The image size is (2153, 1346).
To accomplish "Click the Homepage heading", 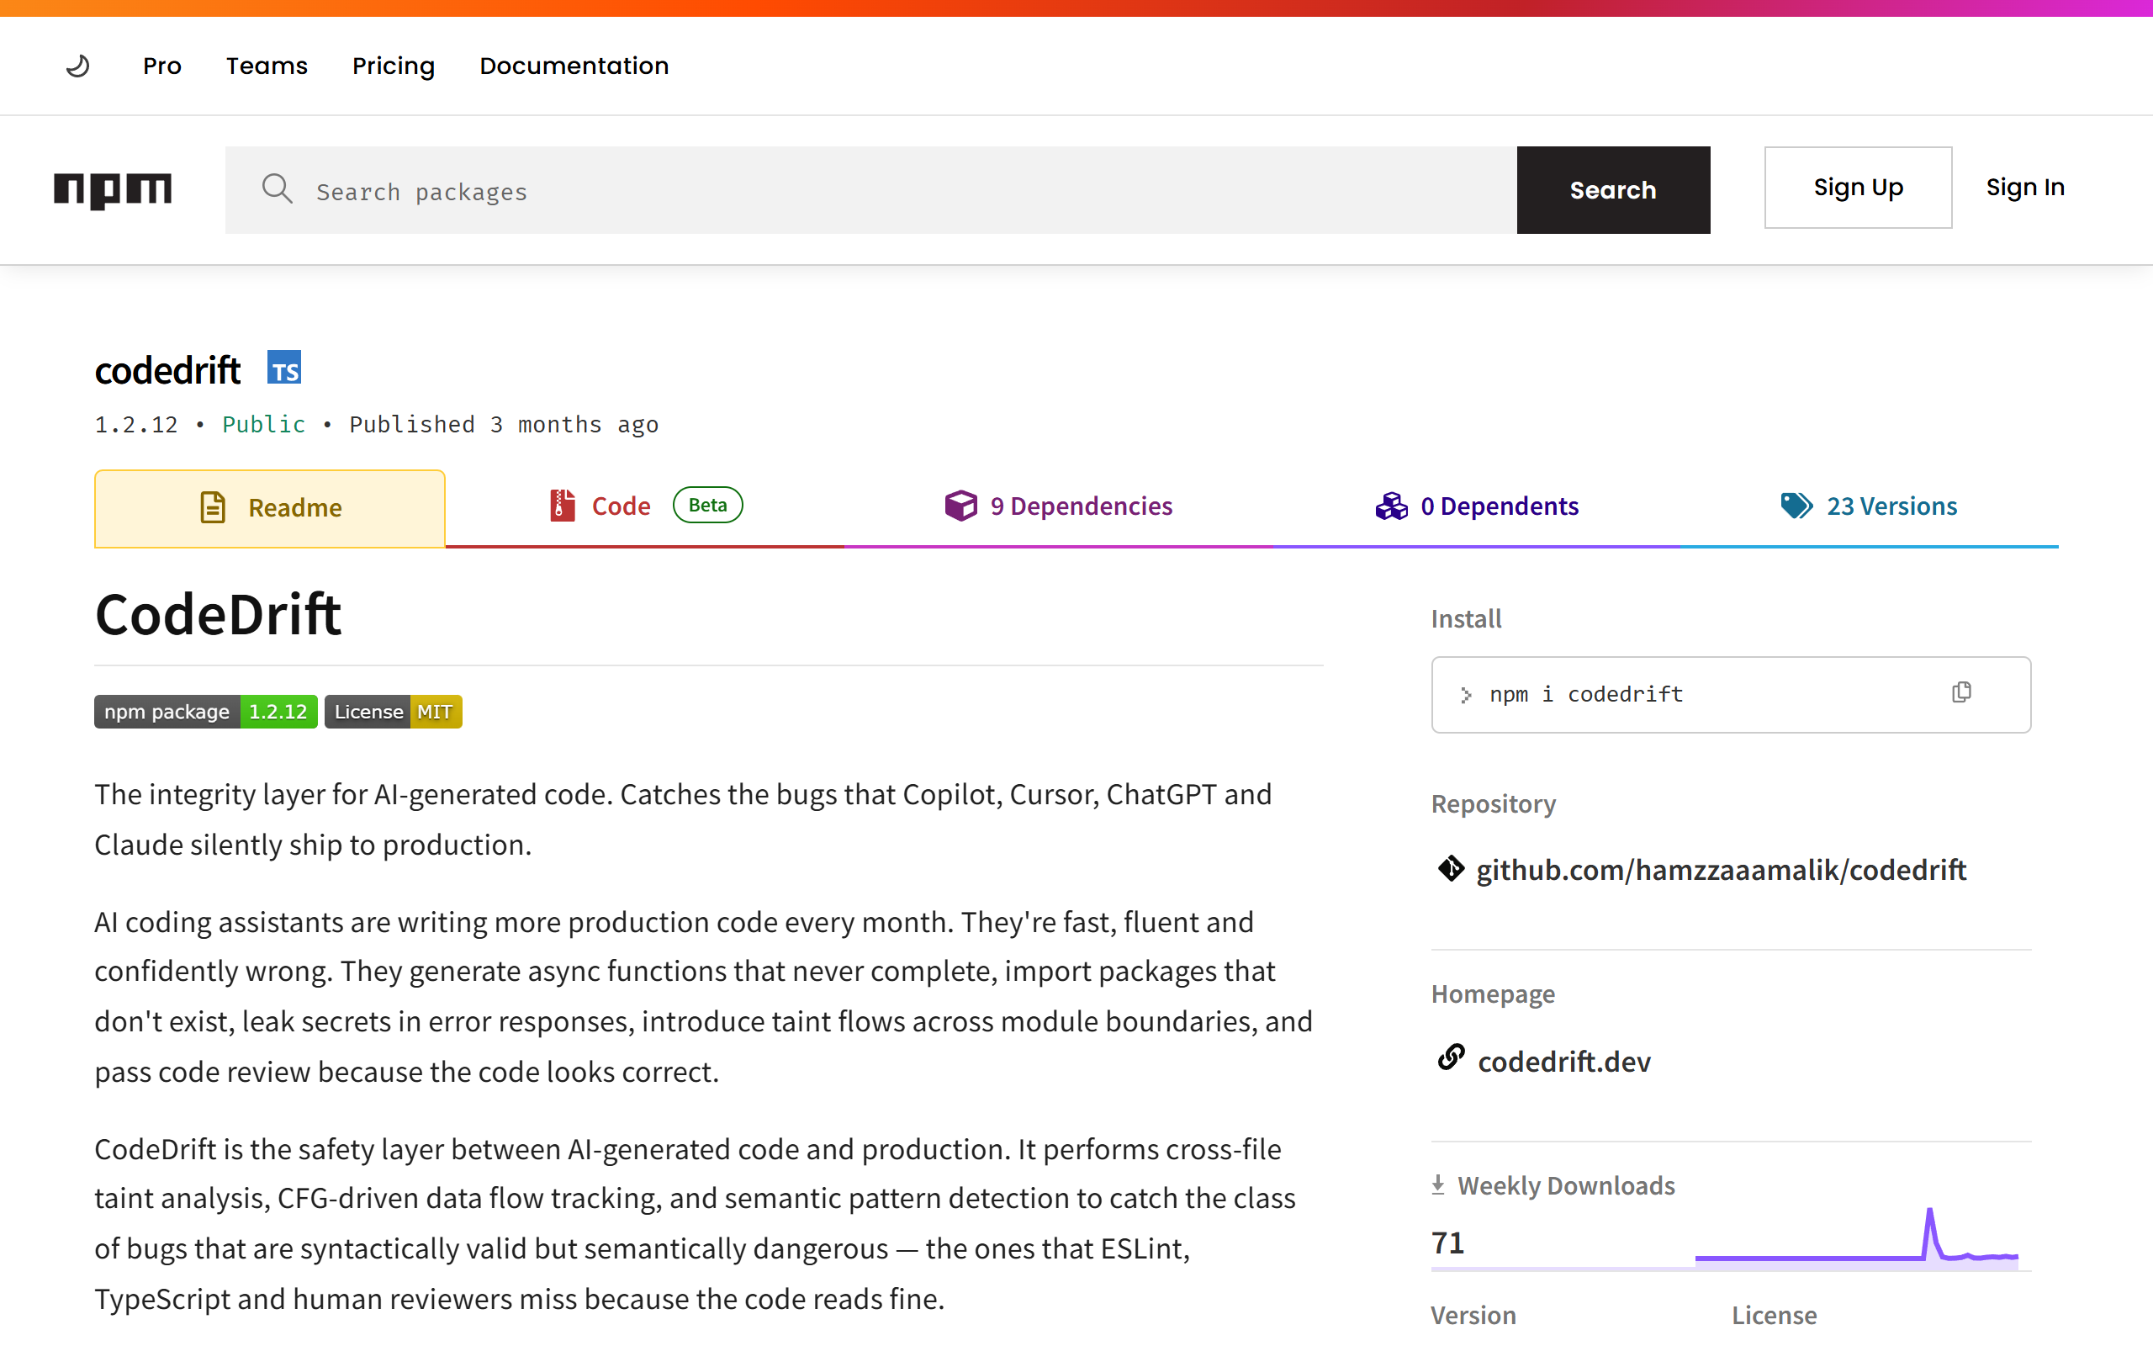I will point(1493,994).
